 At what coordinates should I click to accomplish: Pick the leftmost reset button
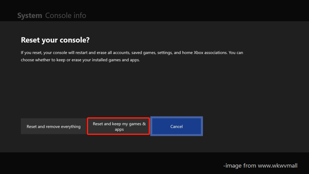pos(53,127)
